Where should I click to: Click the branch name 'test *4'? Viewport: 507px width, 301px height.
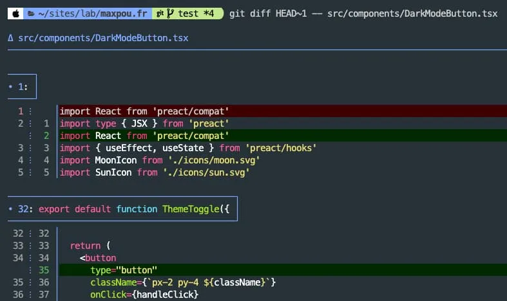[x=196, y=14]
